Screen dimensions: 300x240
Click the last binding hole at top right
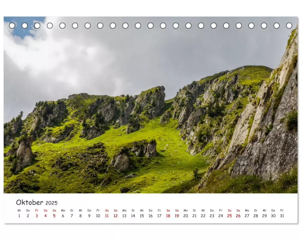[x=289, y=25]
